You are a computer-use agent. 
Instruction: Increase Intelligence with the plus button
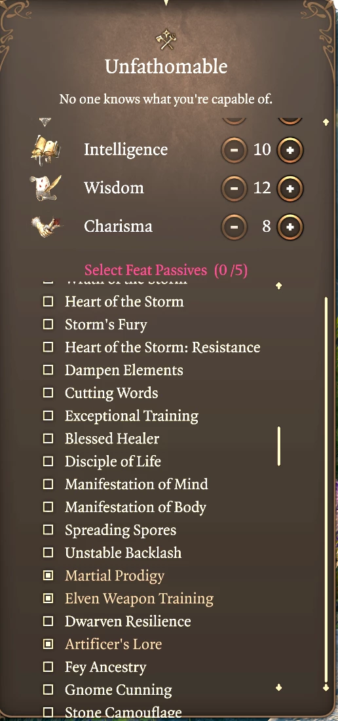coord(290,150)
